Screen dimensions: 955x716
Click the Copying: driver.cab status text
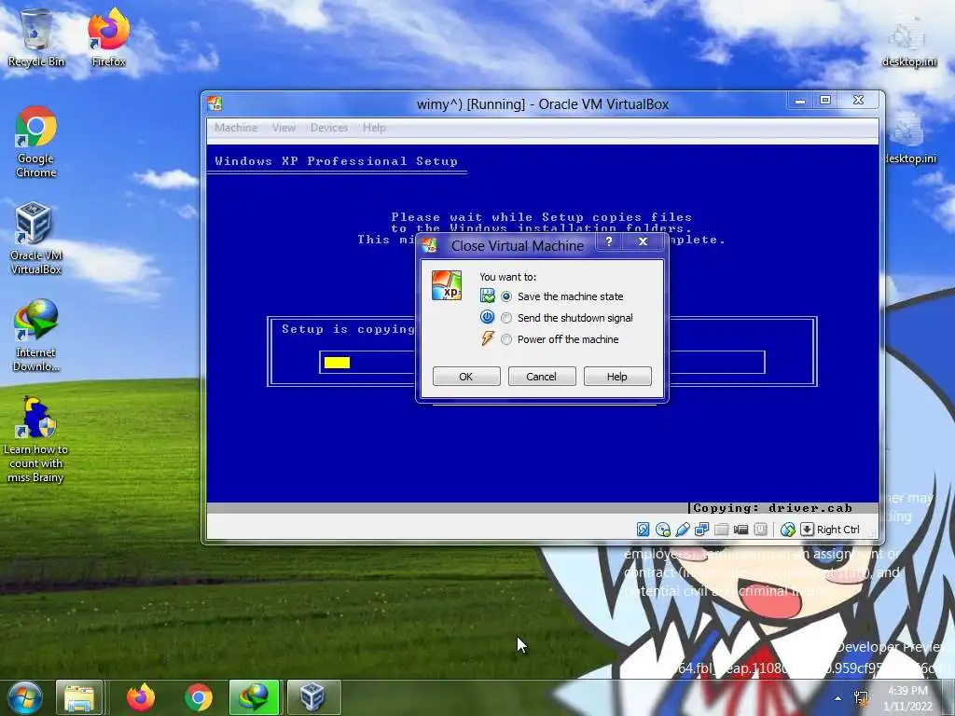(x=772, y=508)
